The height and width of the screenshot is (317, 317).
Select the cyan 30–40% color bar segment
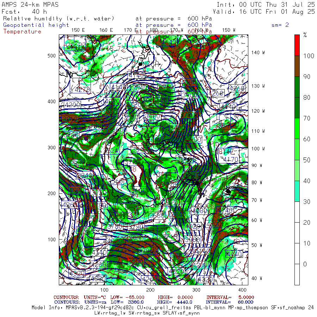pyautogui.click(x=297, y=191)
